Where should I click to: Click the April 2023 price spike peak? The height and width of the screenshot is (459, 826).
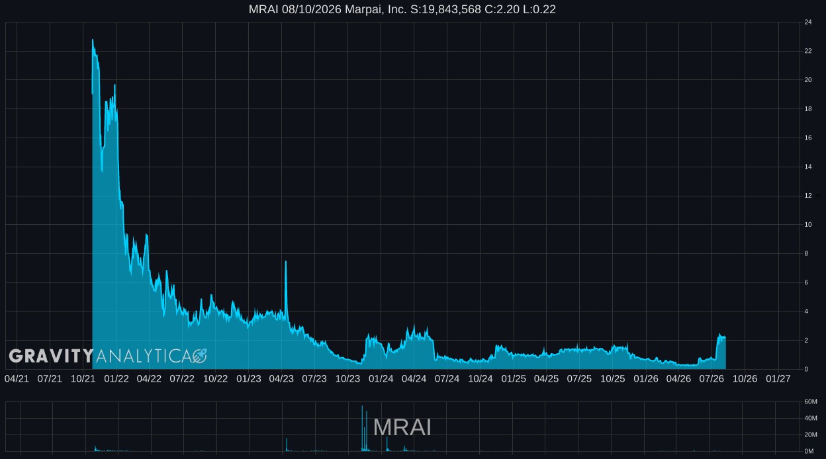pos(285,261)
